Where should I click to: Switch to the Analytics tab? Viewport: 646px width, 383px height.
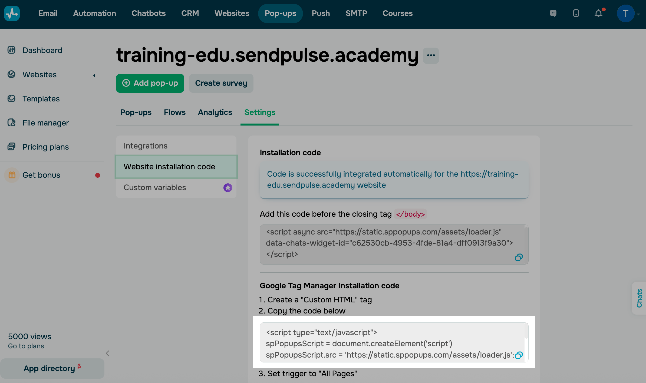pos(215,112)
